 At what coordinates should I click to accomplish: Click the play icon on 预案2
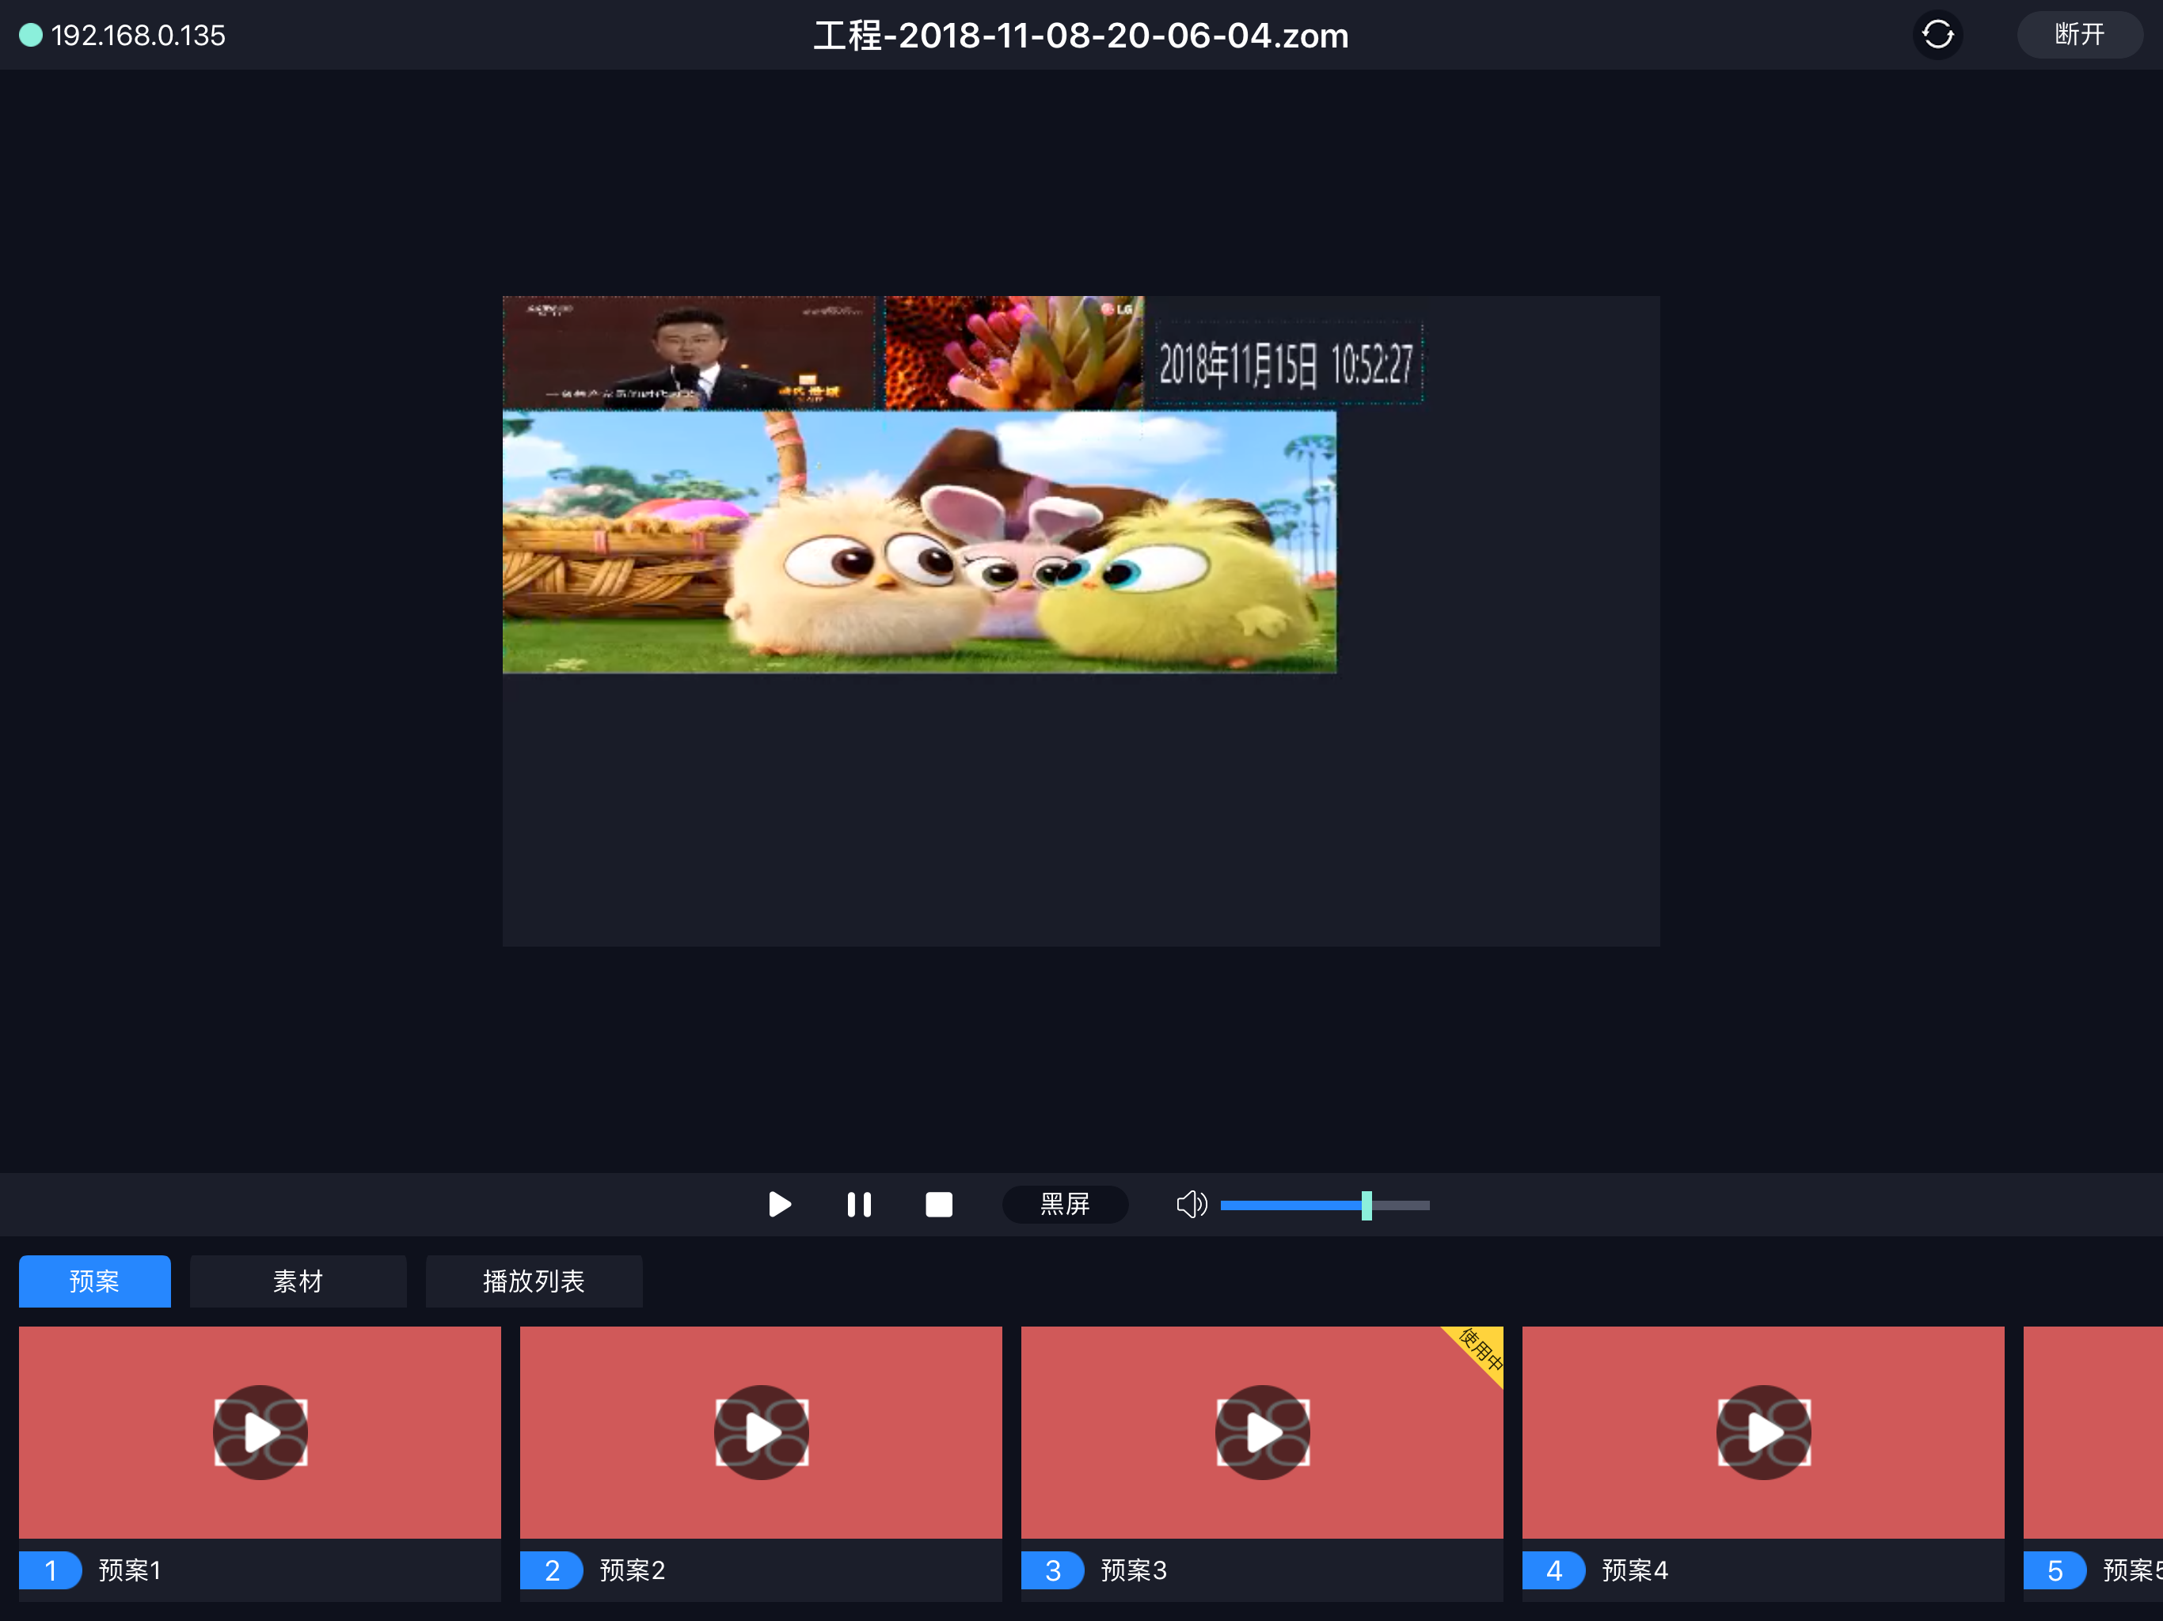tap(761, 1433)
